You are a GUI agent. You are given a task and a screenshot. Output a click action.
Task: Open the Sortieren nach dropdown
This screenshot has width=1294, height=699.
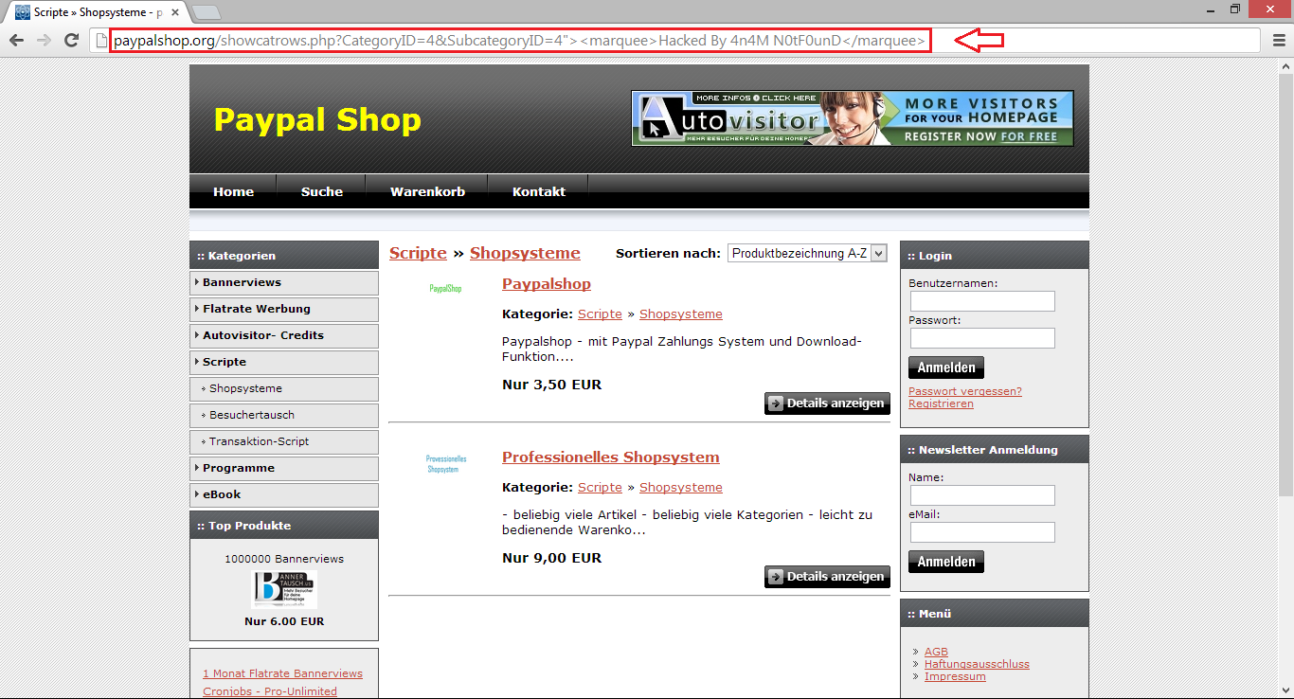click(x=807, y=254)
